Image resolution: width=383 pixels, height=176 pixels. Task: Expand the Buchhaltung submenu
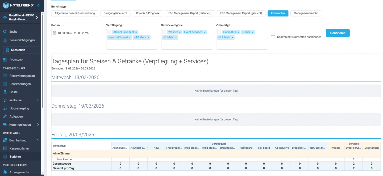pyautogui.click(x=38, y=140)
